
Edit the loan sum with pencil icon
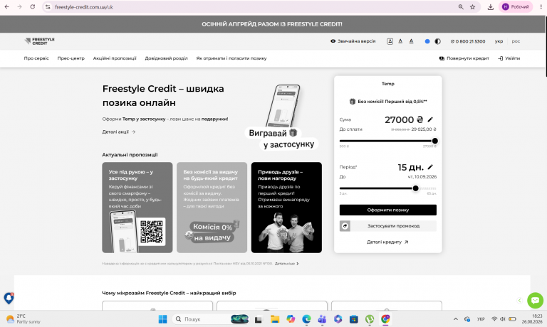[x=430, y=119]
